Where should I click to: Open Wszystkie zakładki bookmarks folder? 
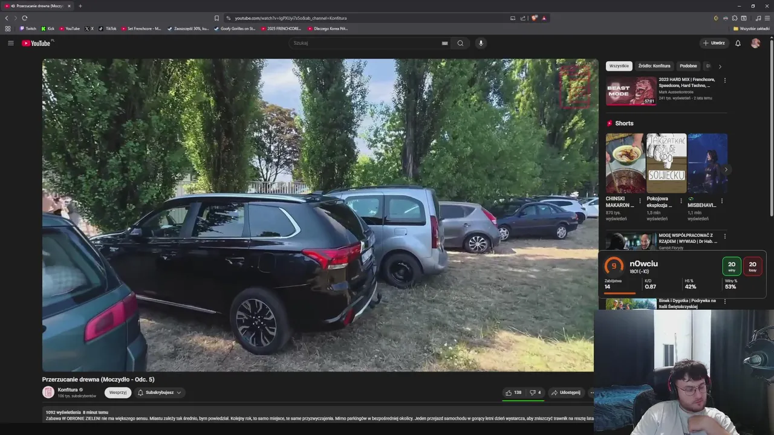(x=752, y=28)
